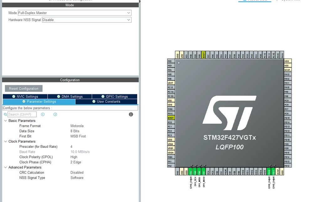313x202 pixels.
Task: Collapse the Advanced Parameters group
Action: (x=5, y=167)
